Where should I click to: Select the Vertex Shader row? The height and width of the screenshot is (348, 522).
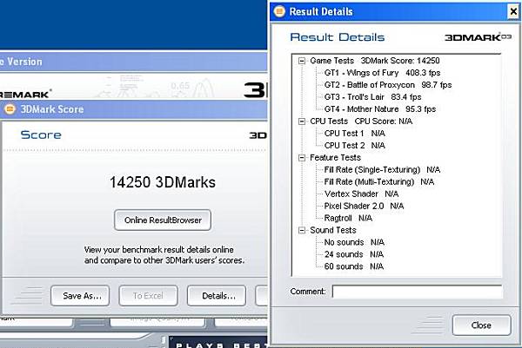(361, 194)
